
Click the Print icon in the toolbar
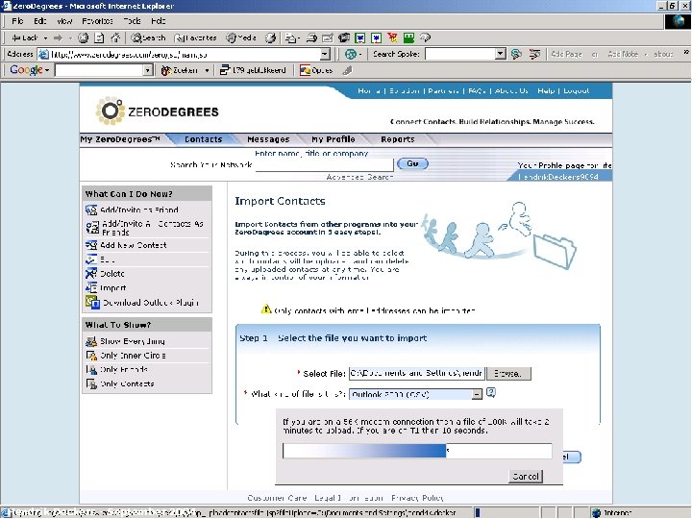tap(311, 37)
